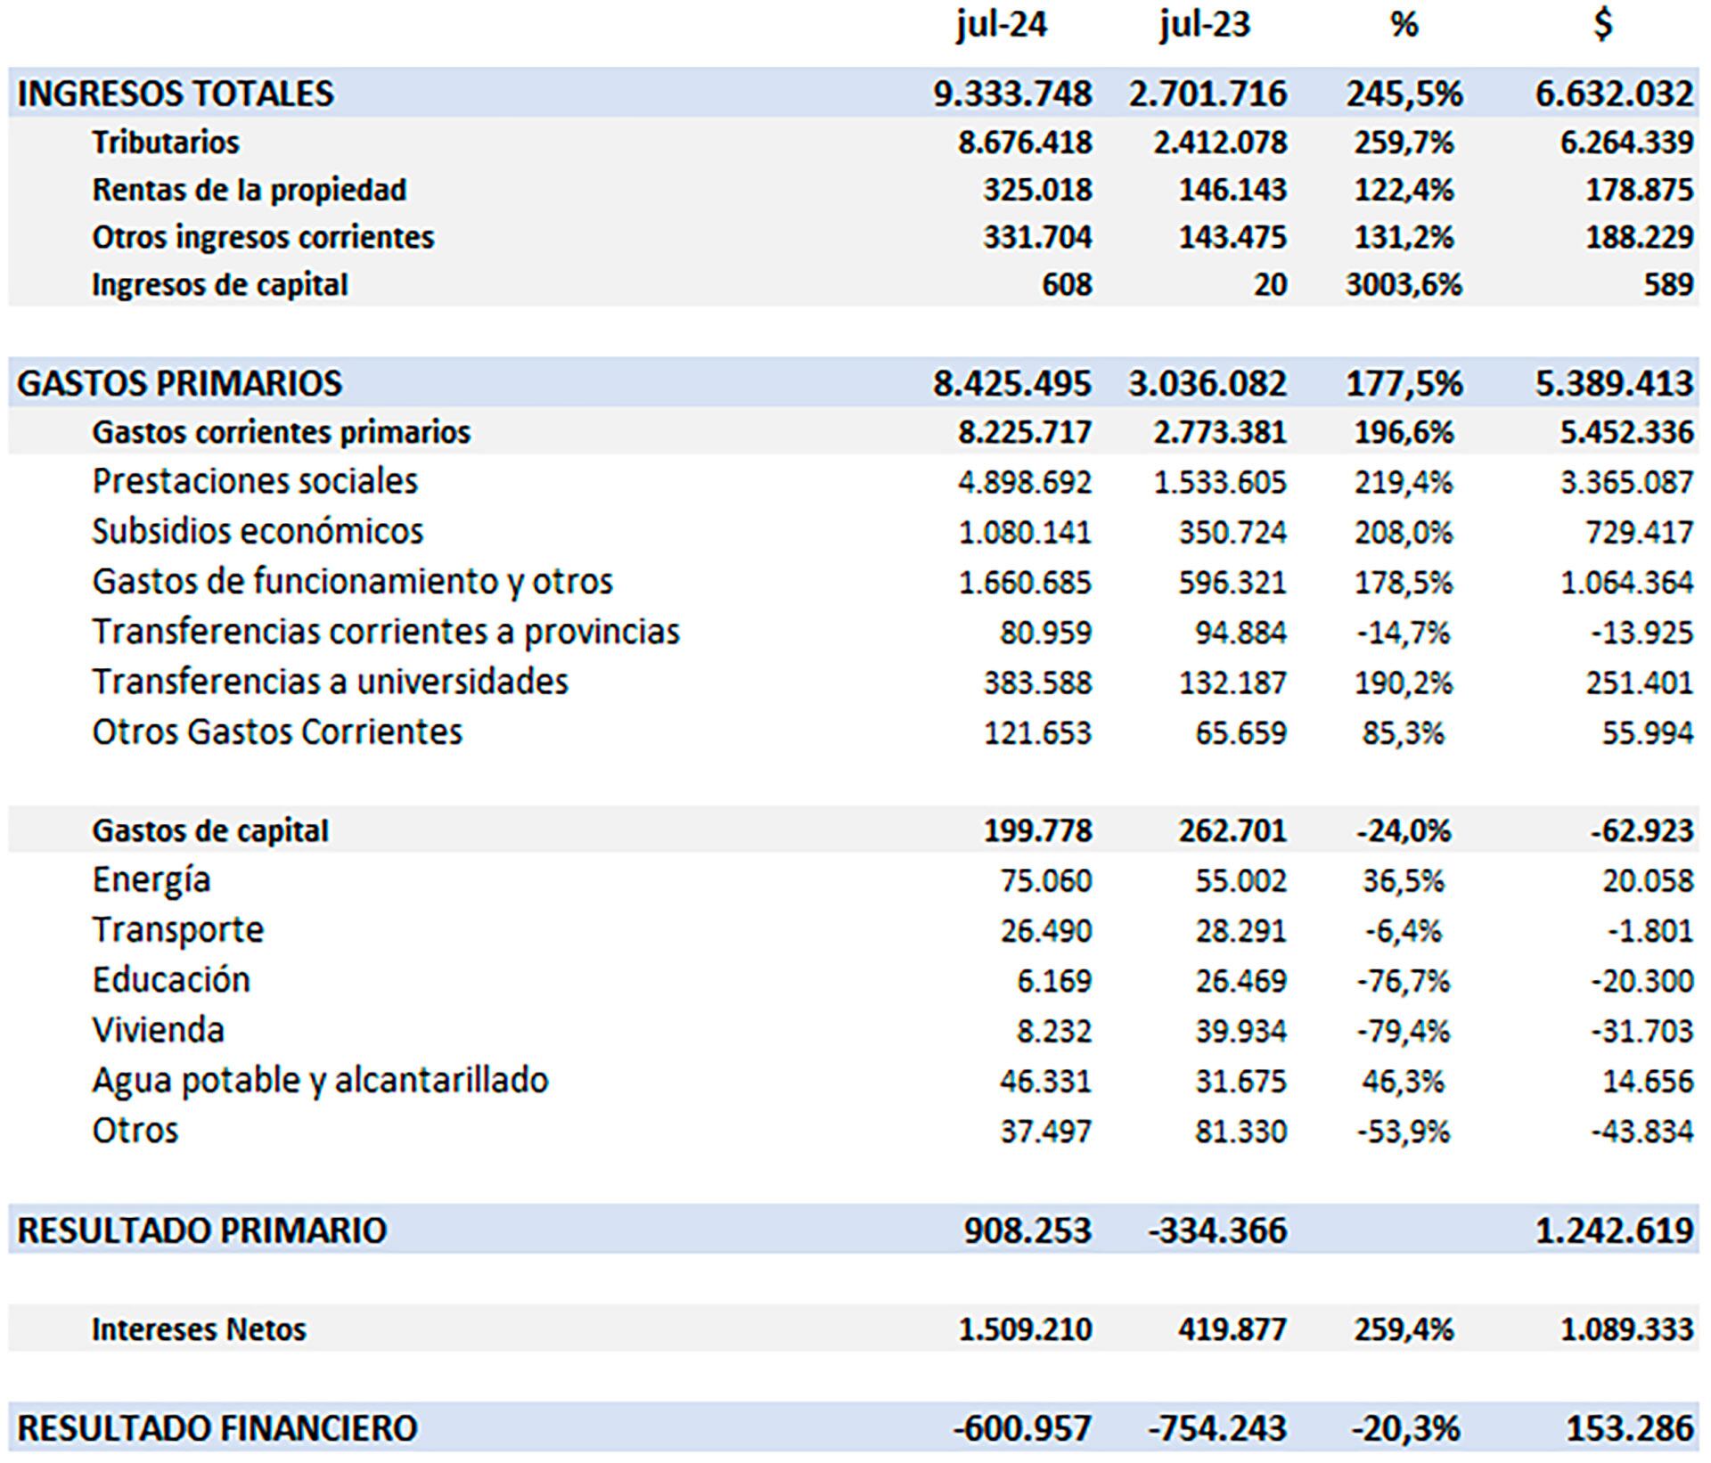Select the INGRESOS TOTALES row label
1711x1463 pixels.
(176, 94)
